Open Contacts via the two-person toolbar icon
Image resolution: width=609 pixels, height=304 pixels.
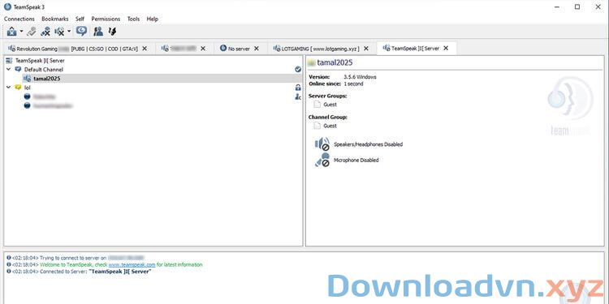pos(98,32)
